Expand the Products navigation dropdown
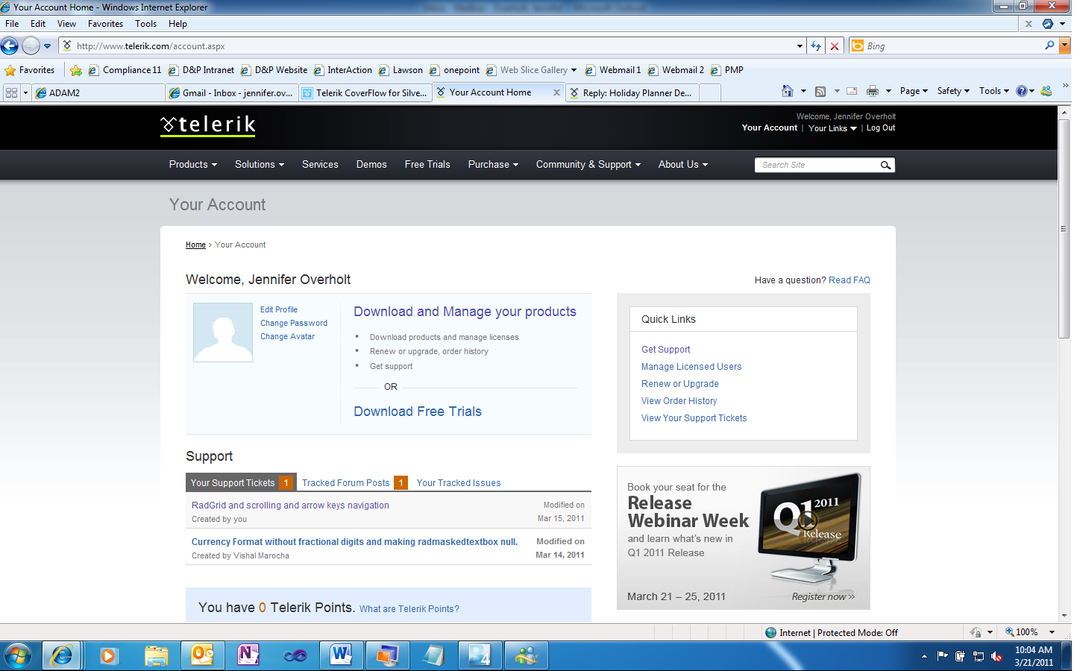 click(x=193, y=165)
